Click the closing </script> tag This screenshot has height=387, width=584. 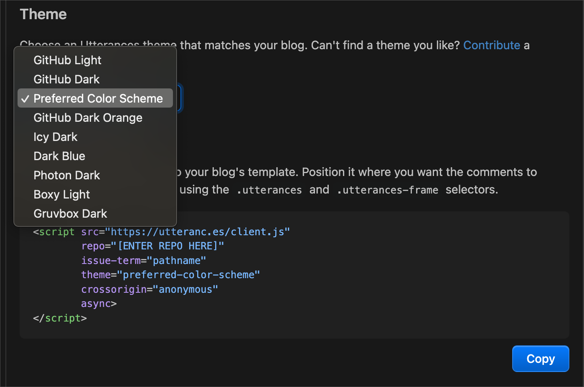60,318
